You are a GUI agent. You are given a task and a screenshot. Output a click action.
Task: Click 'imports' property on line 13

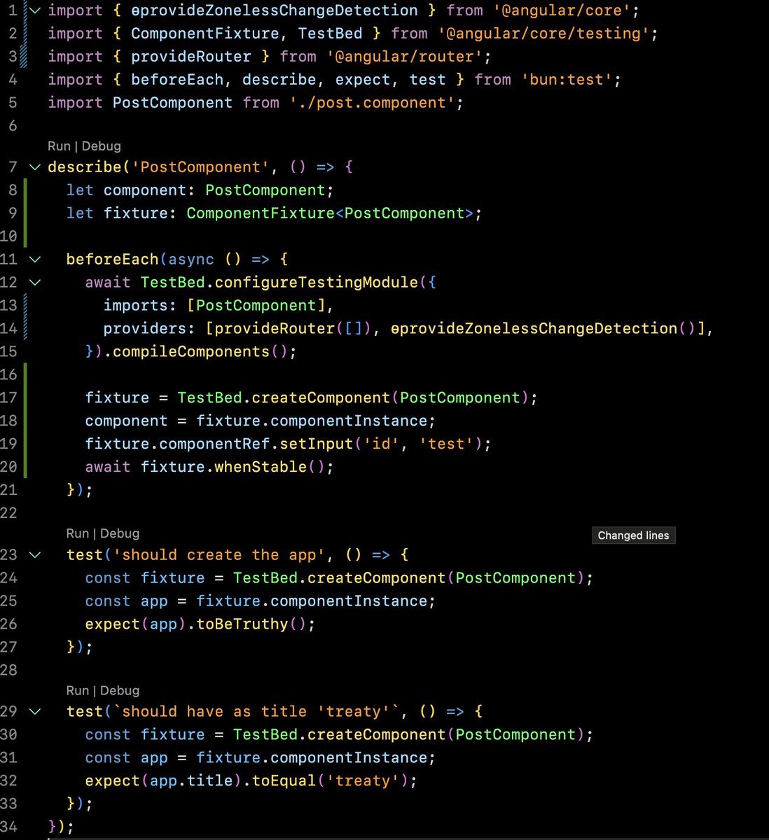[136, 306]
